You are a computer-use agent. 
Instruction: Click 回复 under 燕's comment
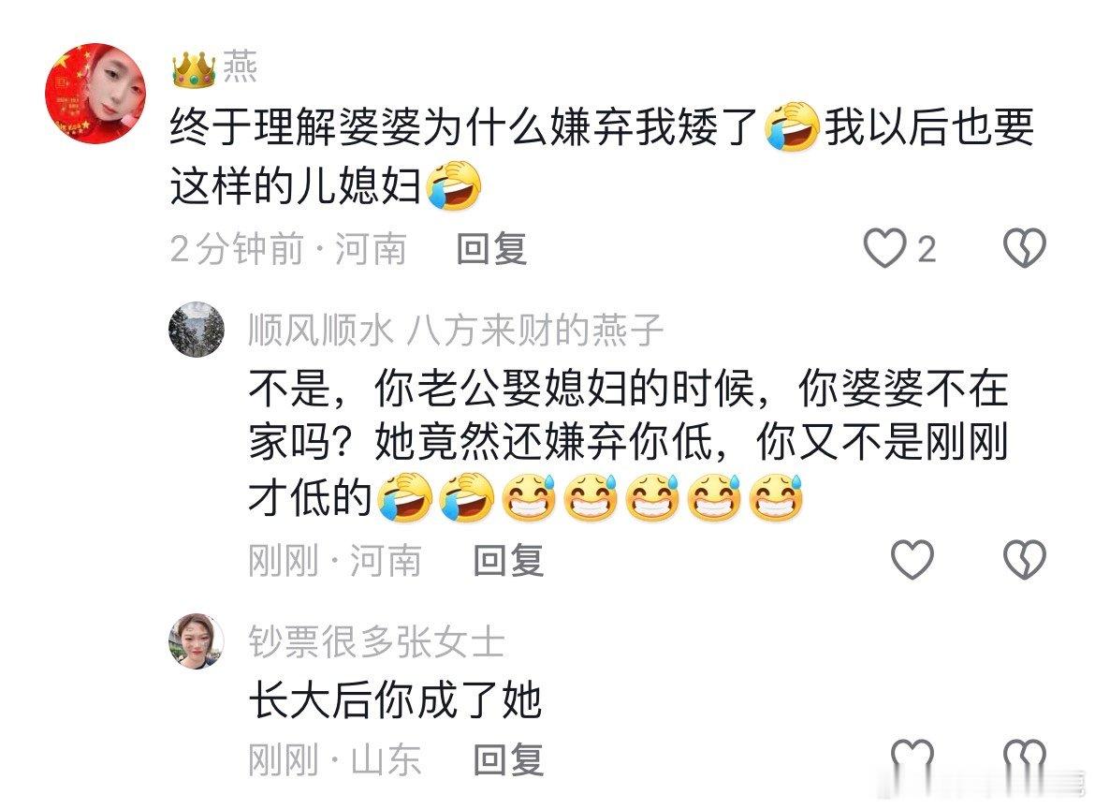[491, 249]
